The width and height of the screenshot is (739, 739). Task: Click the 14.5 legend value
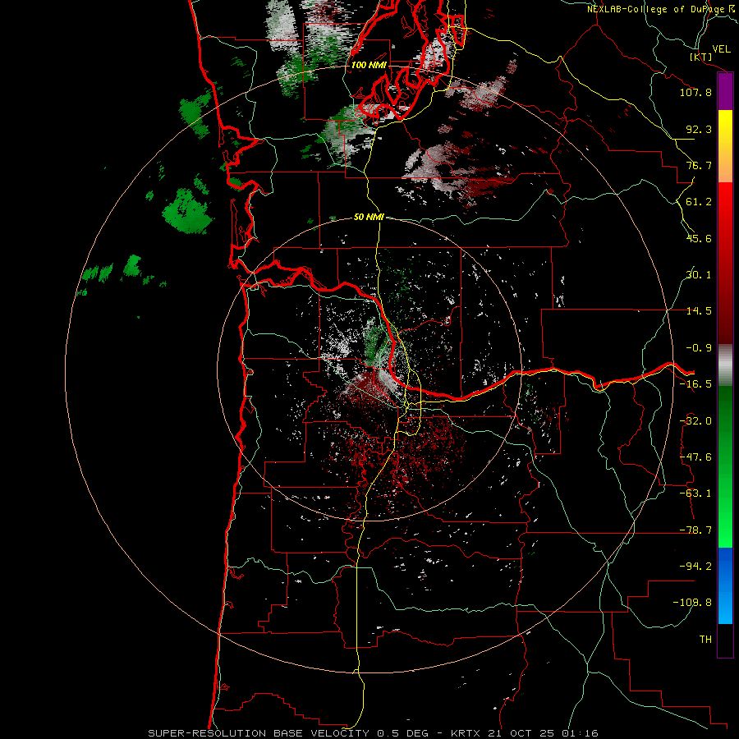(x=699, y=311)
